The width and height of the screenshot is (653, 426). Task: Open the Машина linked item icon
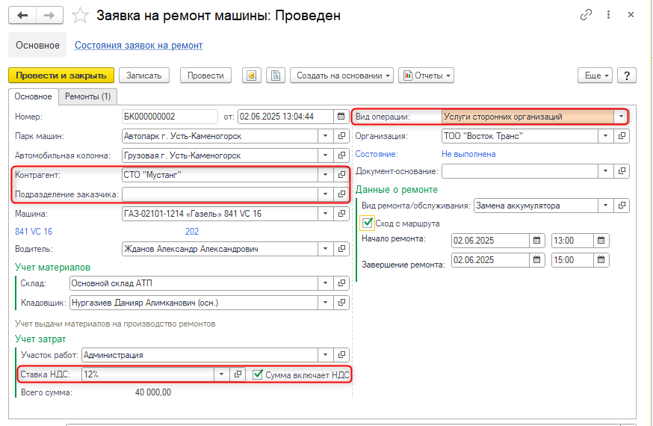click(341, 214)
